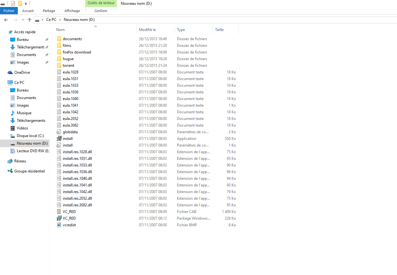Select the install application icon
397x275 pixels.
(x=59, y=139)
